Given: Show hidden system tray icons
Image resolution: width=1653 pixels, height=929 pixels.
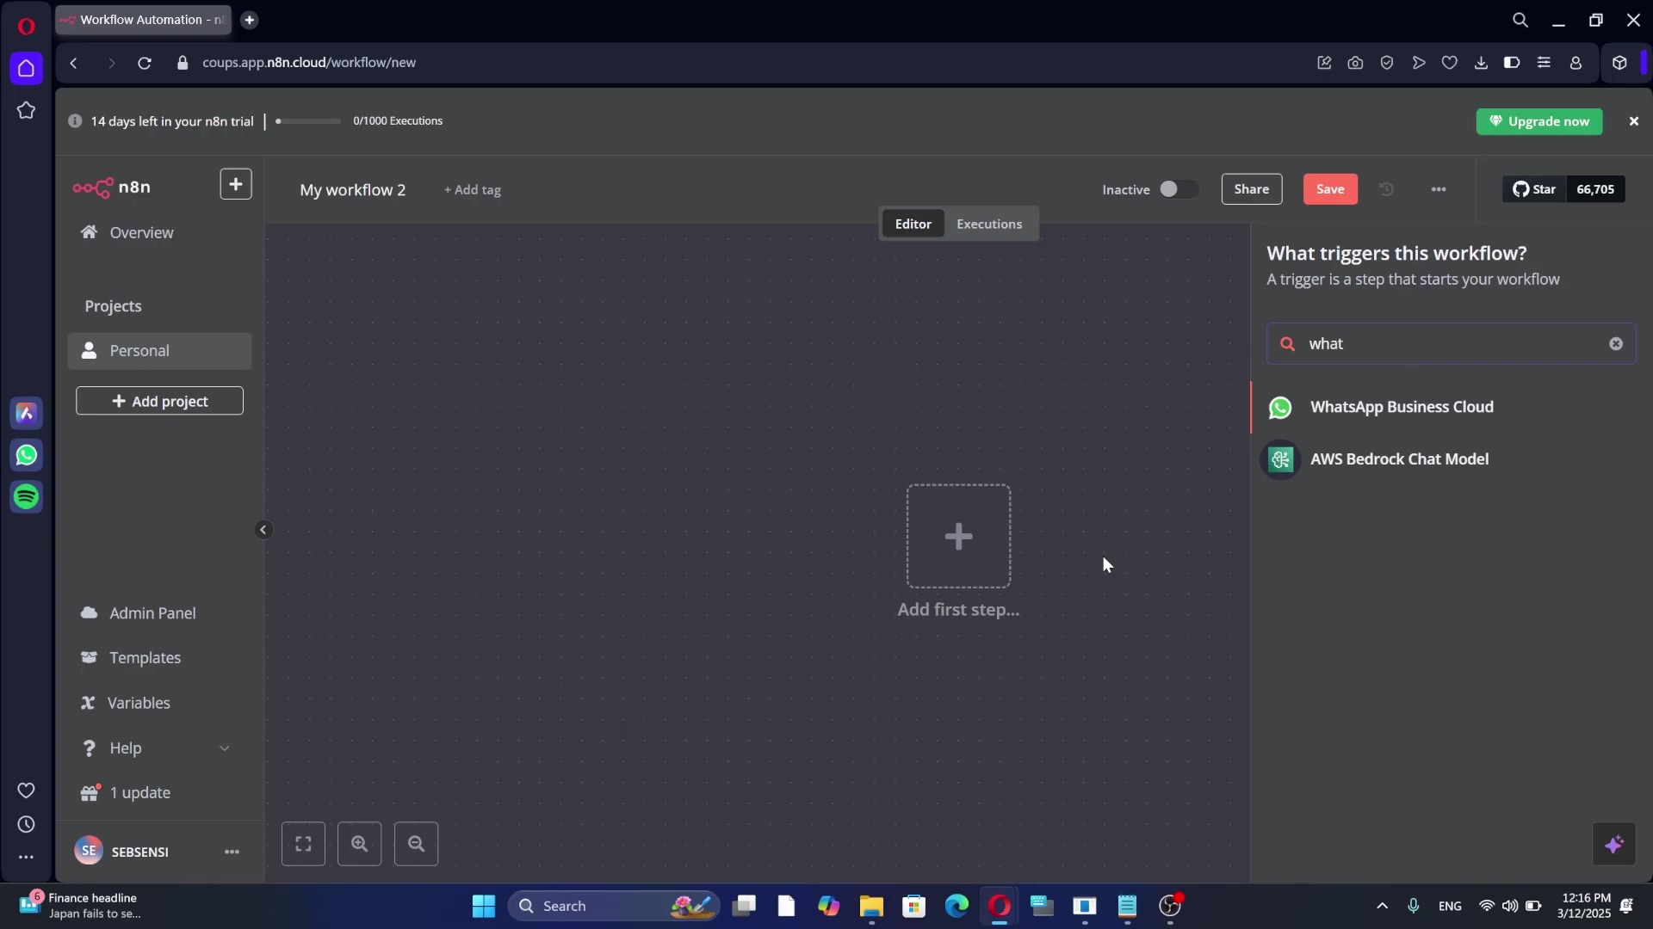Looking at the screenshot, I should click(x=1382, y=906).
